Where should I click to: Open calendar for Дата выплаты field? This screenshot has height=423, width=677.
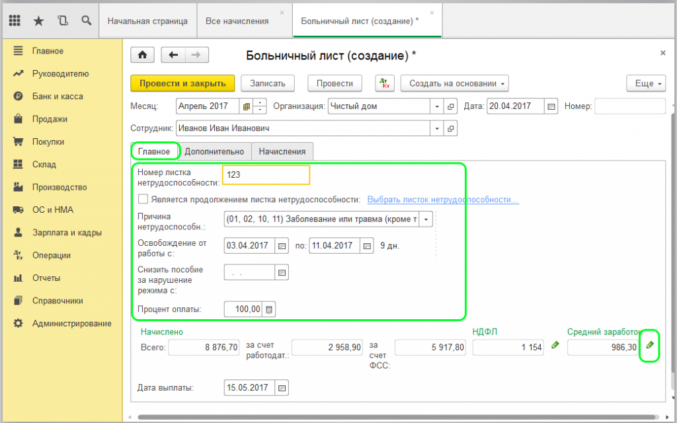281,388
